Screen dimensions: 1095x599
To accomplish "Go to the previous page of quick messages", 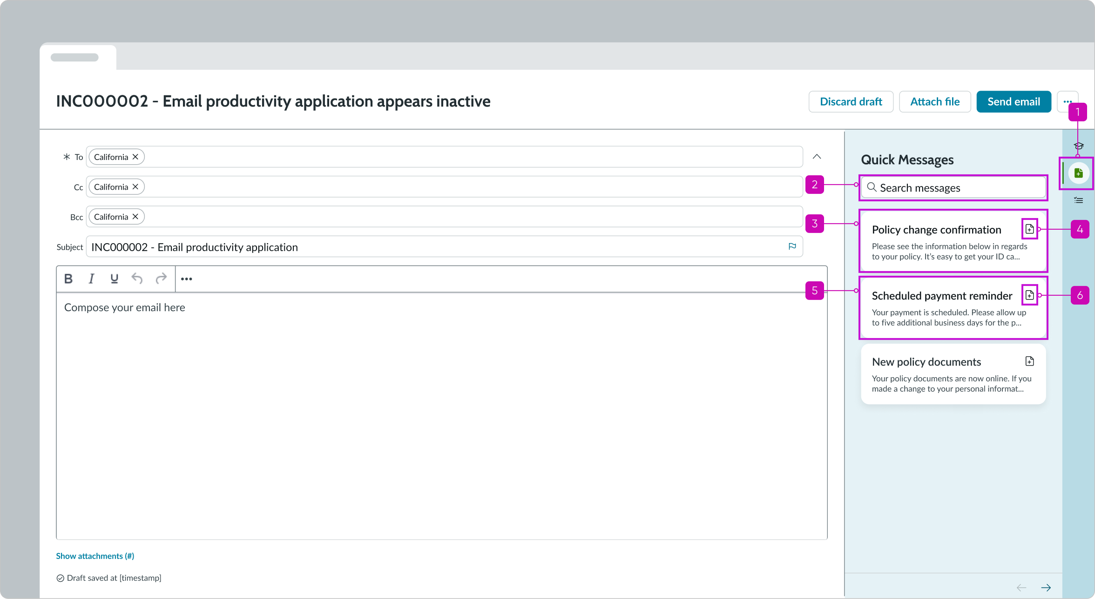I will [x=1021, y=587].
